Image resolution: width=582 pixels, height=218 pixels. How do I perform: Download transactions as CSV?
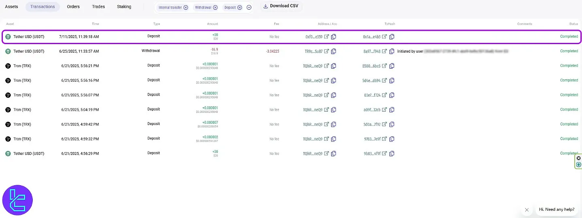[x=281, y=6]
